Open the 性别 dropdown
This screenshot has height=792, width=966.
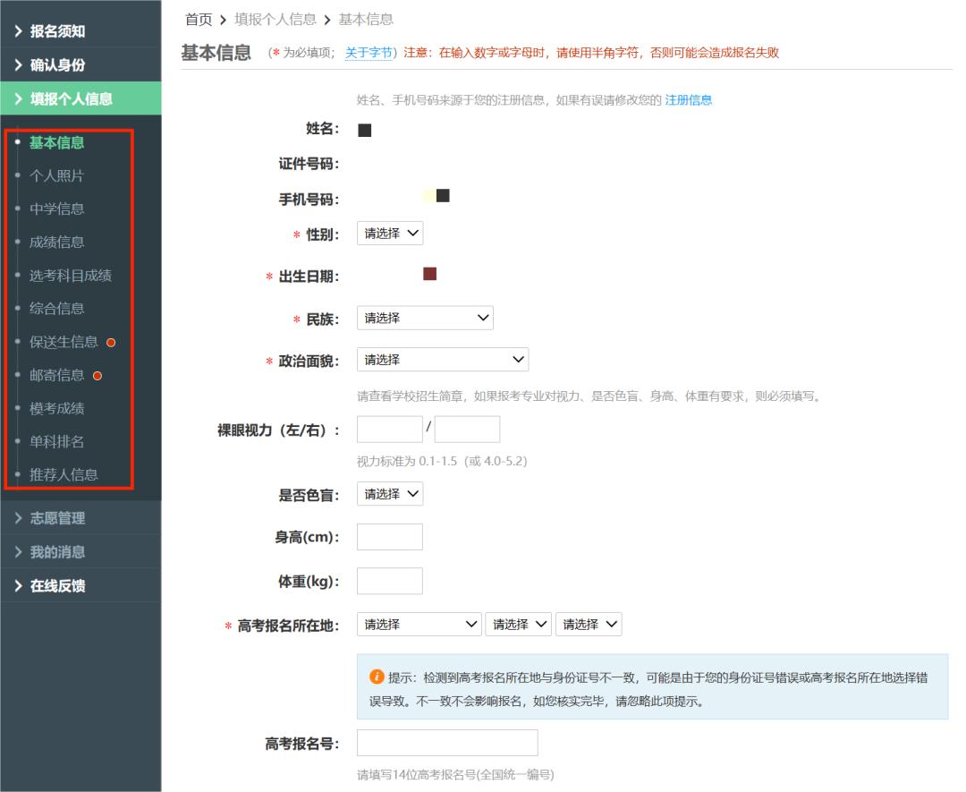click(389, 233)
